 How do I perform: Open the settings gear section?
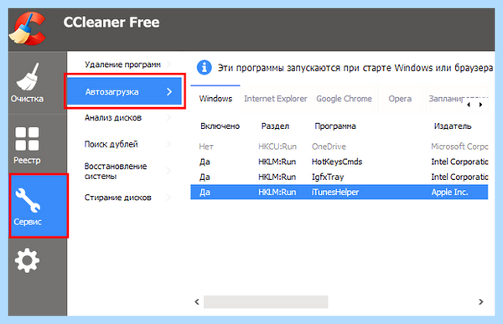[x=28, y=260]
